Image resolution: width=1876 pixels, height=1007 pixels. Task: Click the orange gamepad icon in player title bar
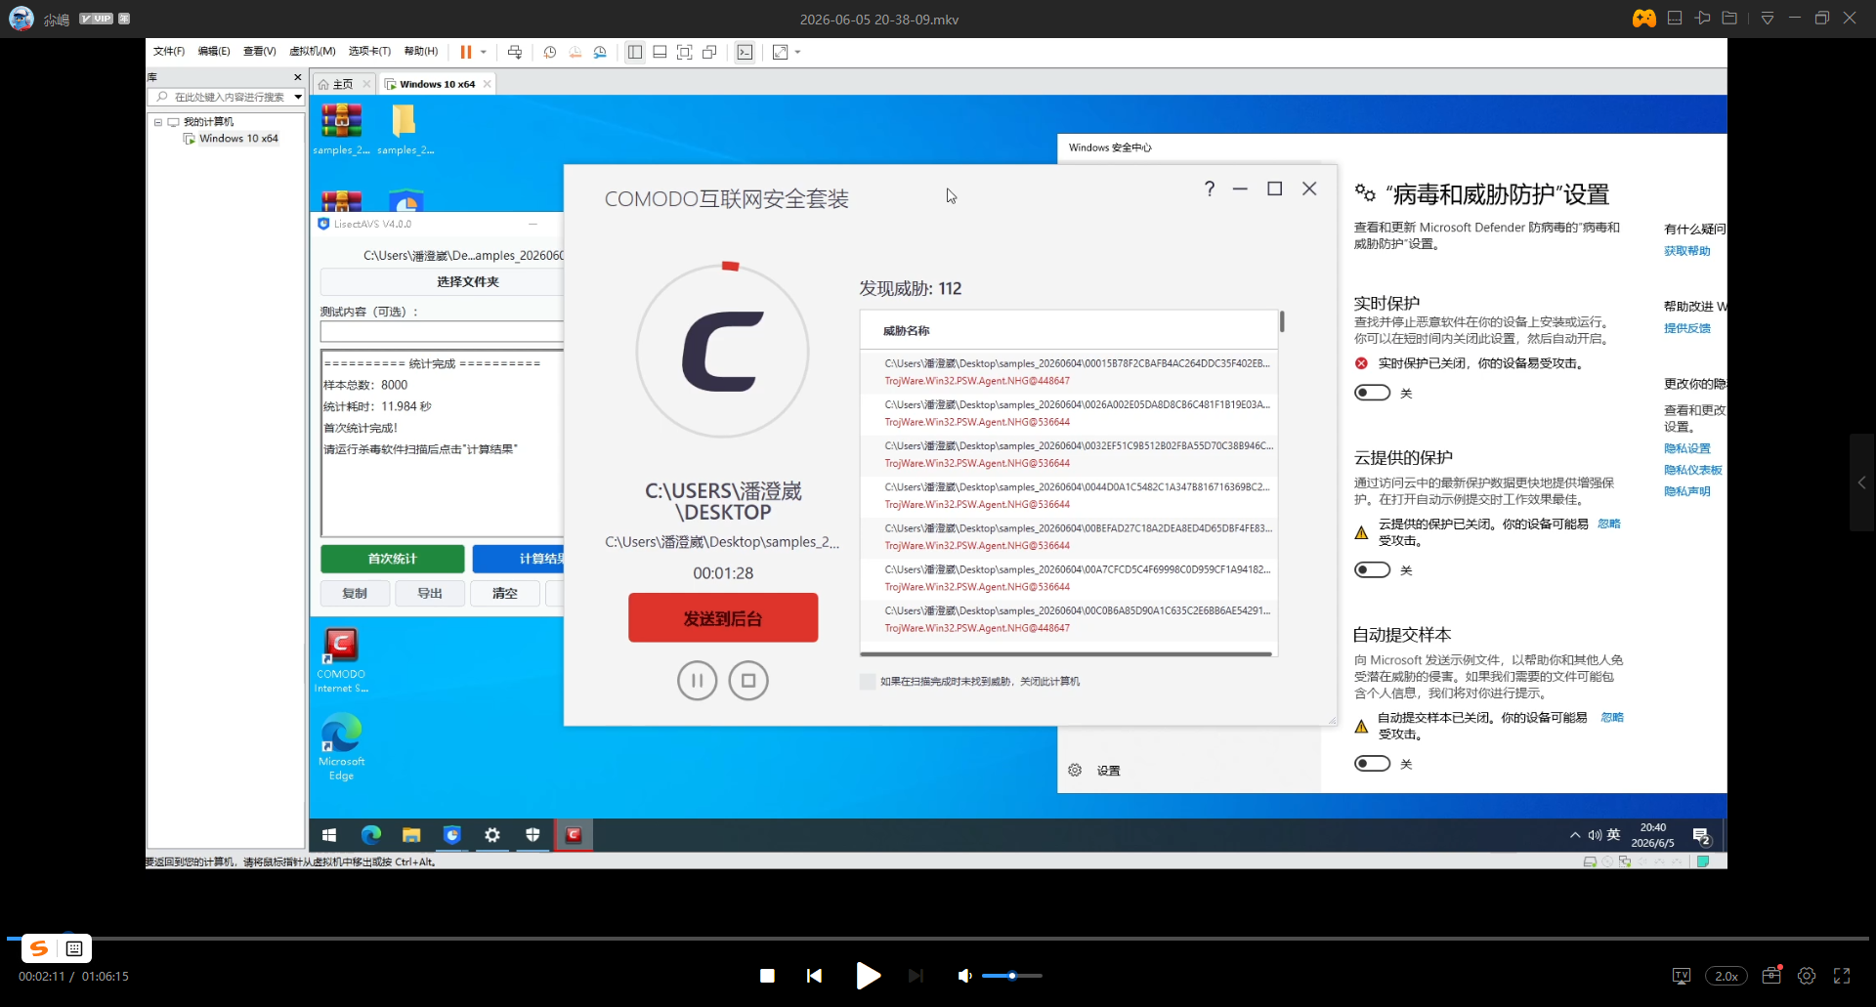(1643, 19)
